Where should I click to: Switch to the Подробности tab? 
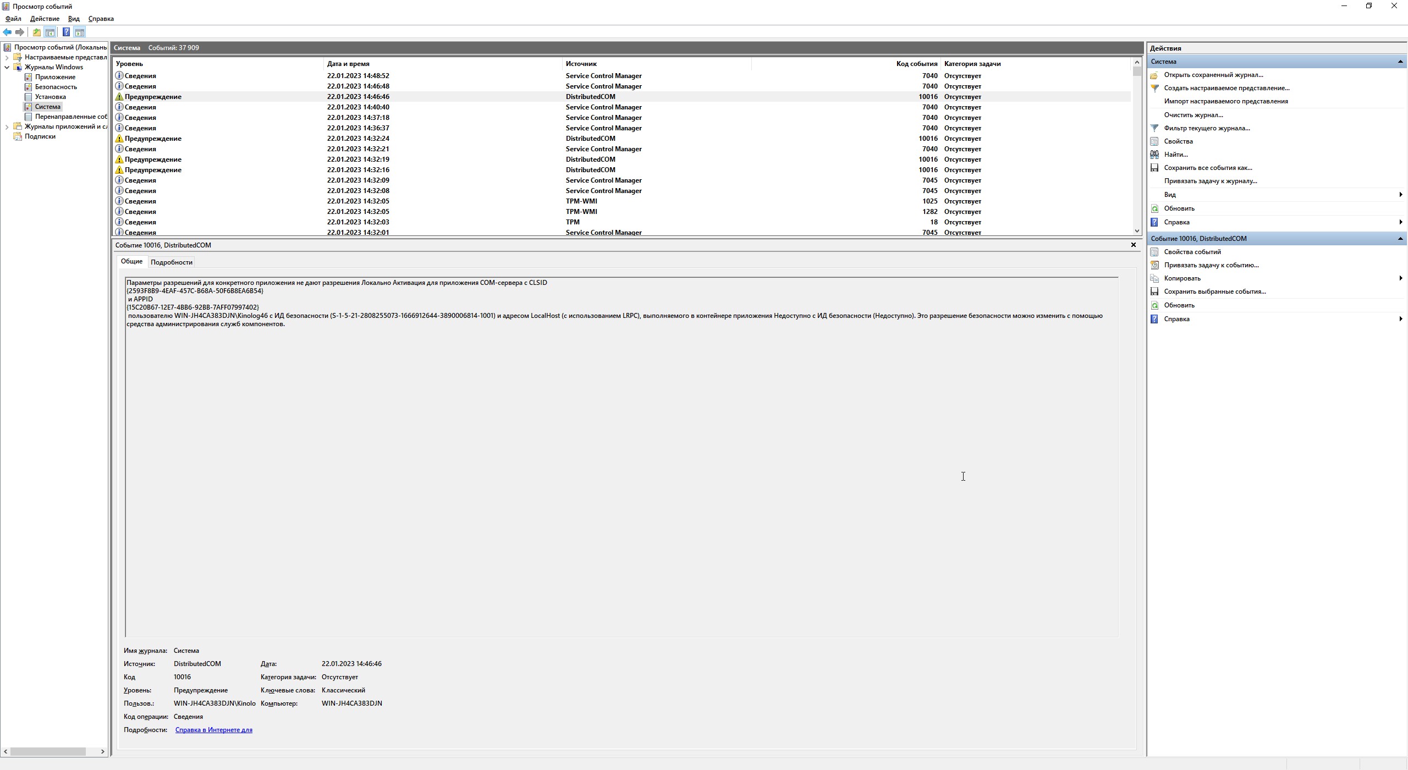click(x=172, y=262)
